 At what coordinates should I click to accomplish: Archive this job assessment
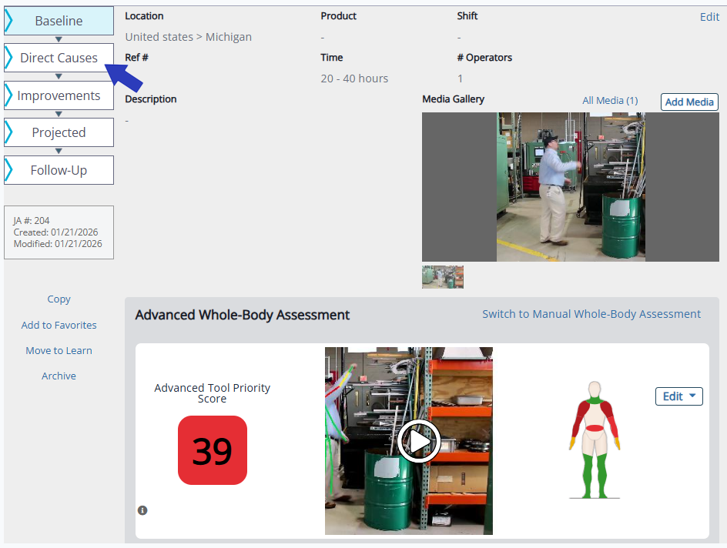[59, 376]
